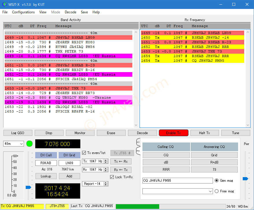The image size is (254, 210).
Task: Click the CQ message button
Action: (x=166, y=155)
